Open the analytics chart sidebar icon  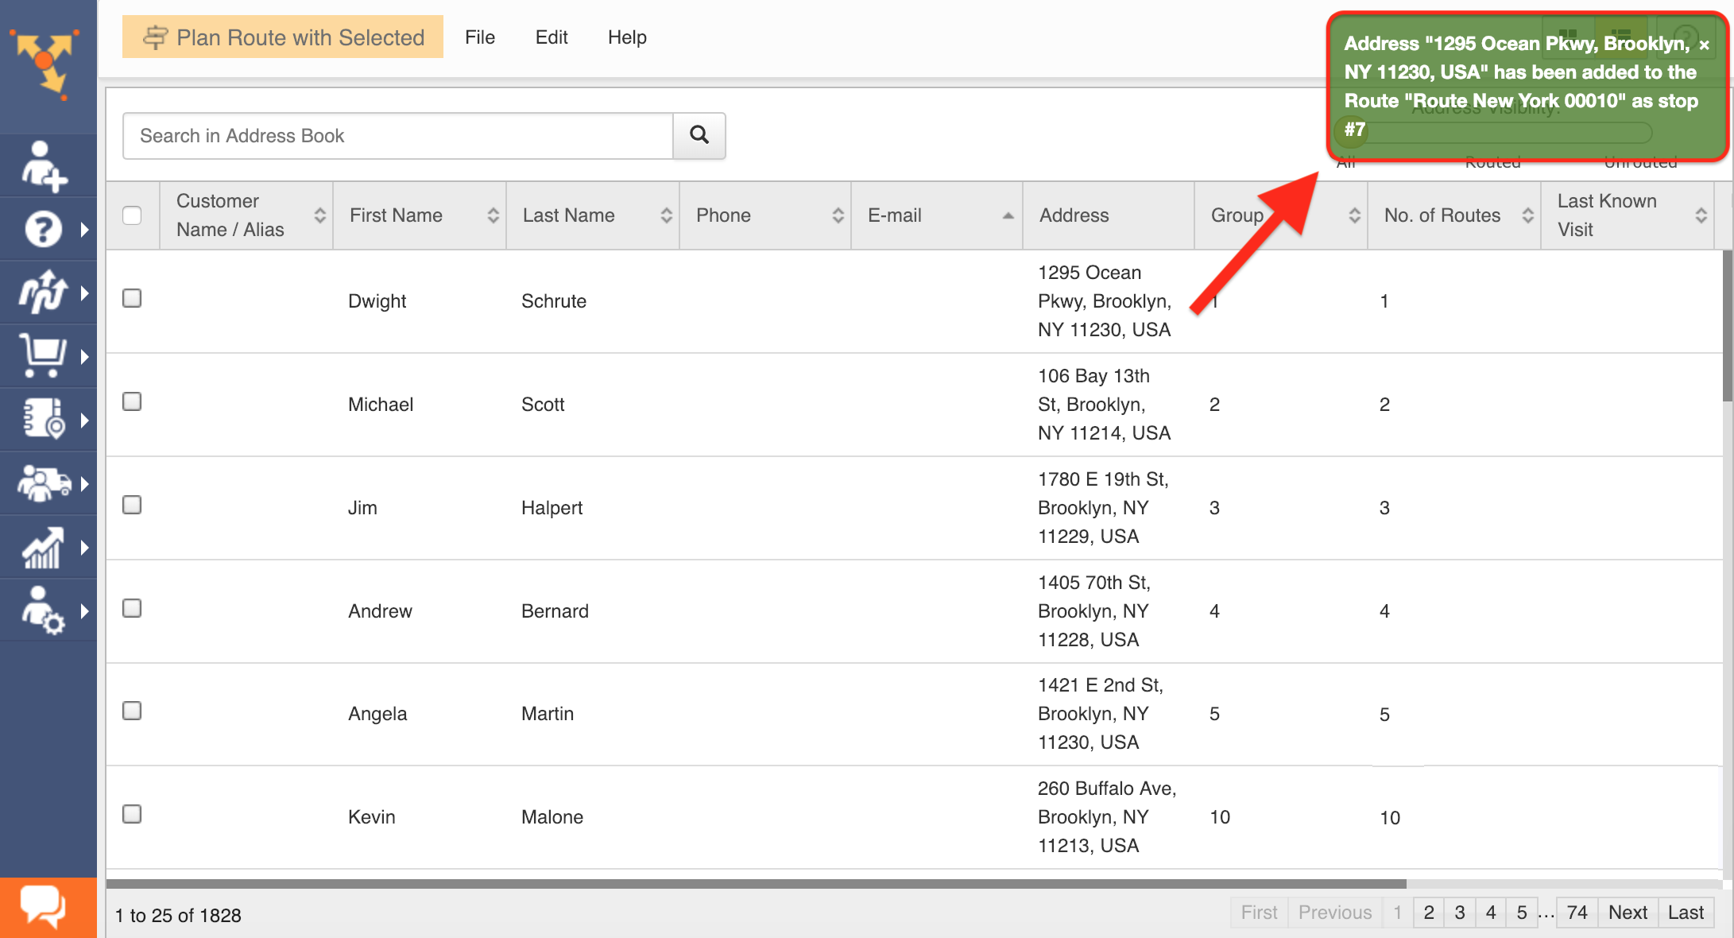pos(44,548)
